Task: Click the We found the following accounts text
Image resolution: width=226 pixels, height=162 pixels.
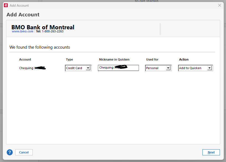Action: point(40,47)
